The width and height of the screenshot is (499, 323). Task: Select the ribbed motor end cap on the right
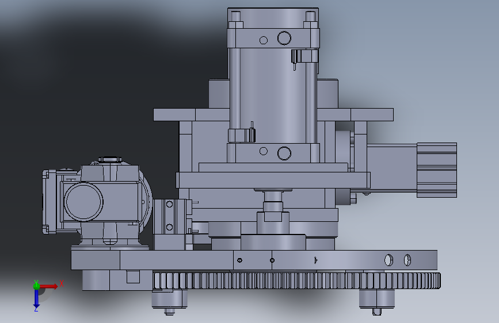tap(437, 170)
